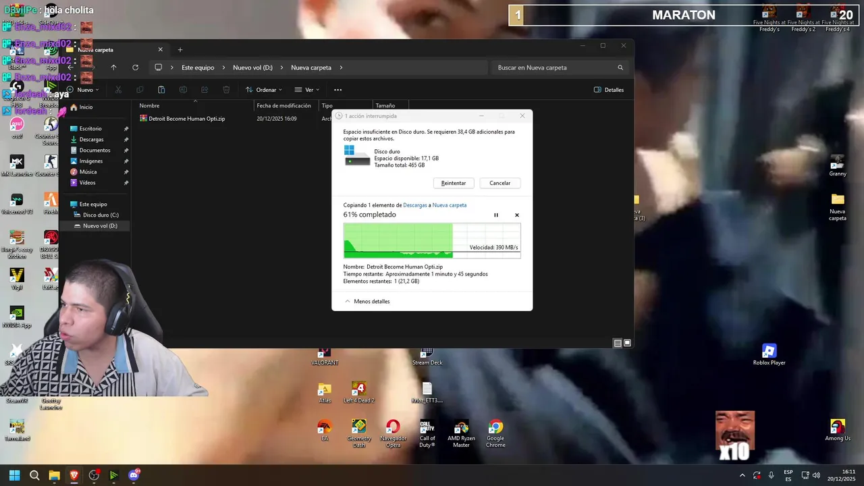Click File Explorer on the taskbar
Viewport: 864px width, 486px height.
[54, 475]
